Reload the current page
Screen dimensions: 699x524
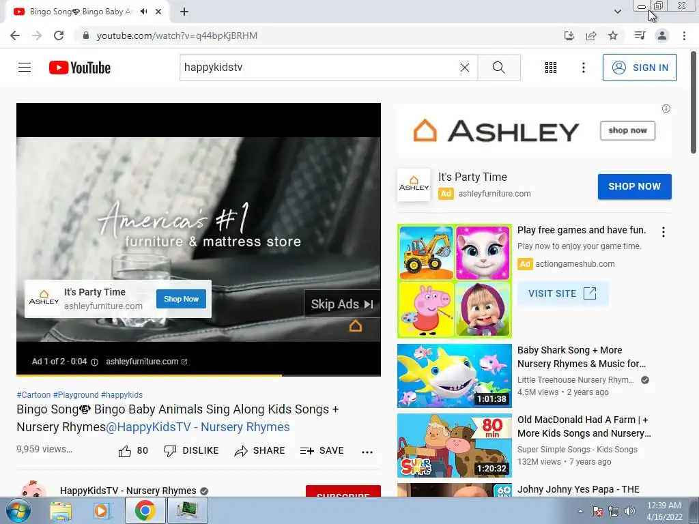(59, 35)
